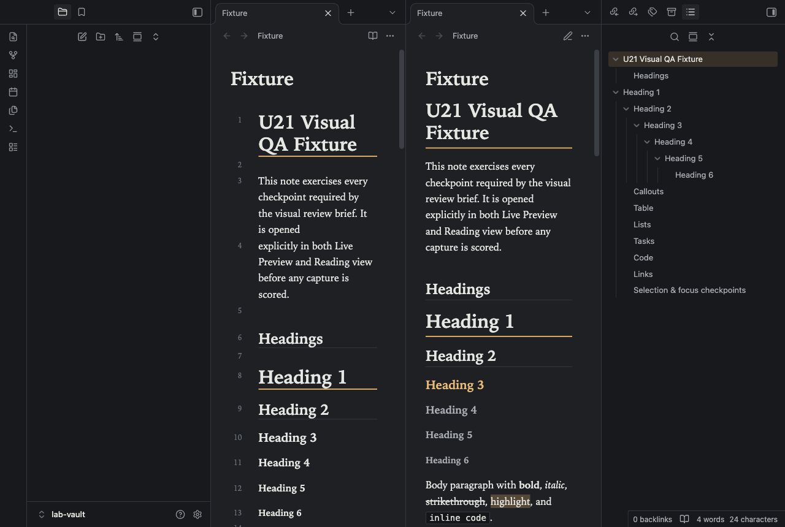Open graph view from the ribbon
This screenshot has height=527, width=785.
(13, 55)
